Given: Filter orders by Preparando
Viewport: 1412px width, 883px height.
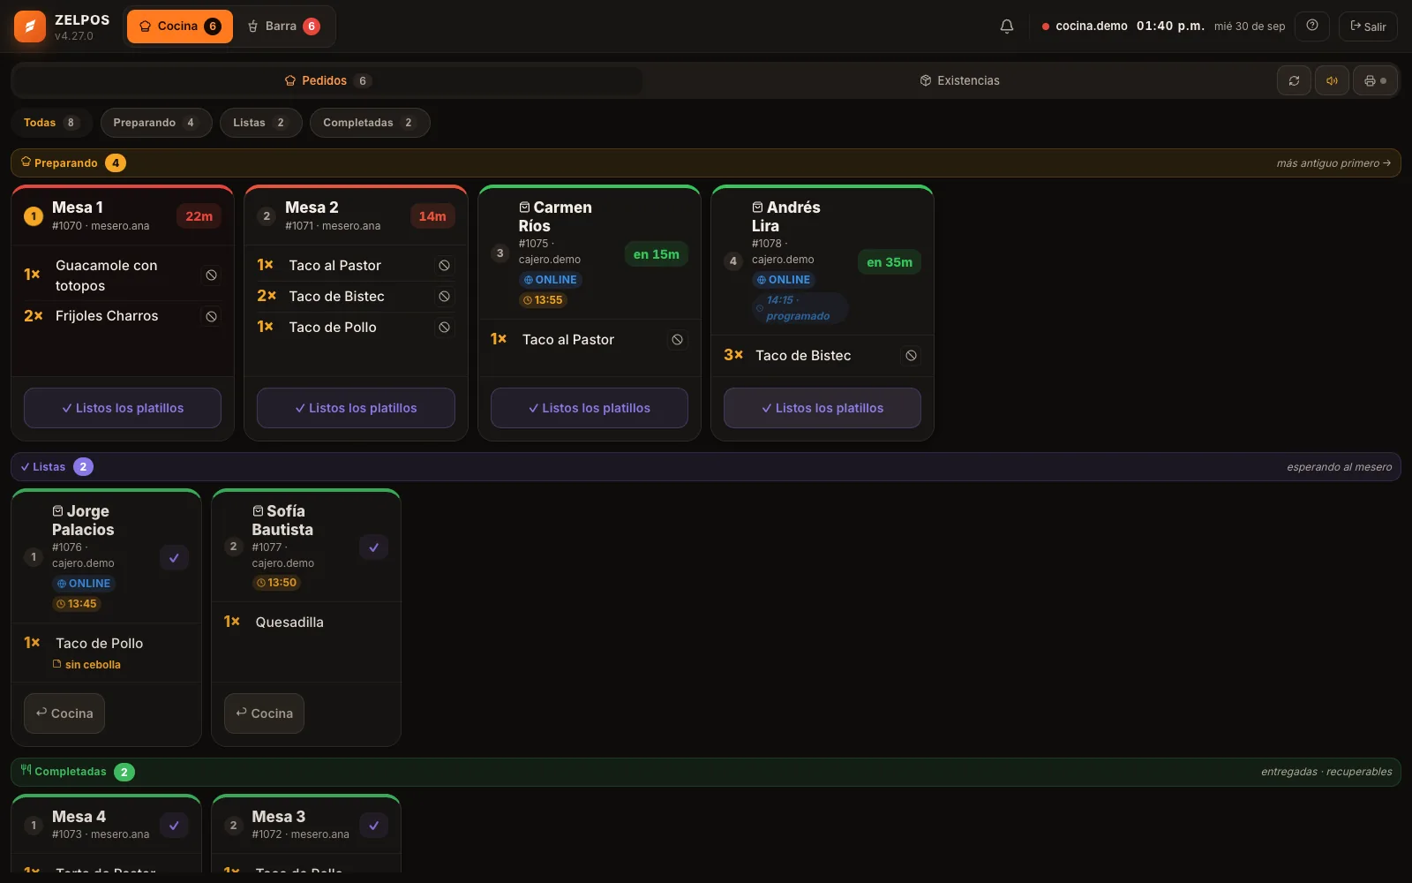Looking at the screenshot, I should [156, 123].
